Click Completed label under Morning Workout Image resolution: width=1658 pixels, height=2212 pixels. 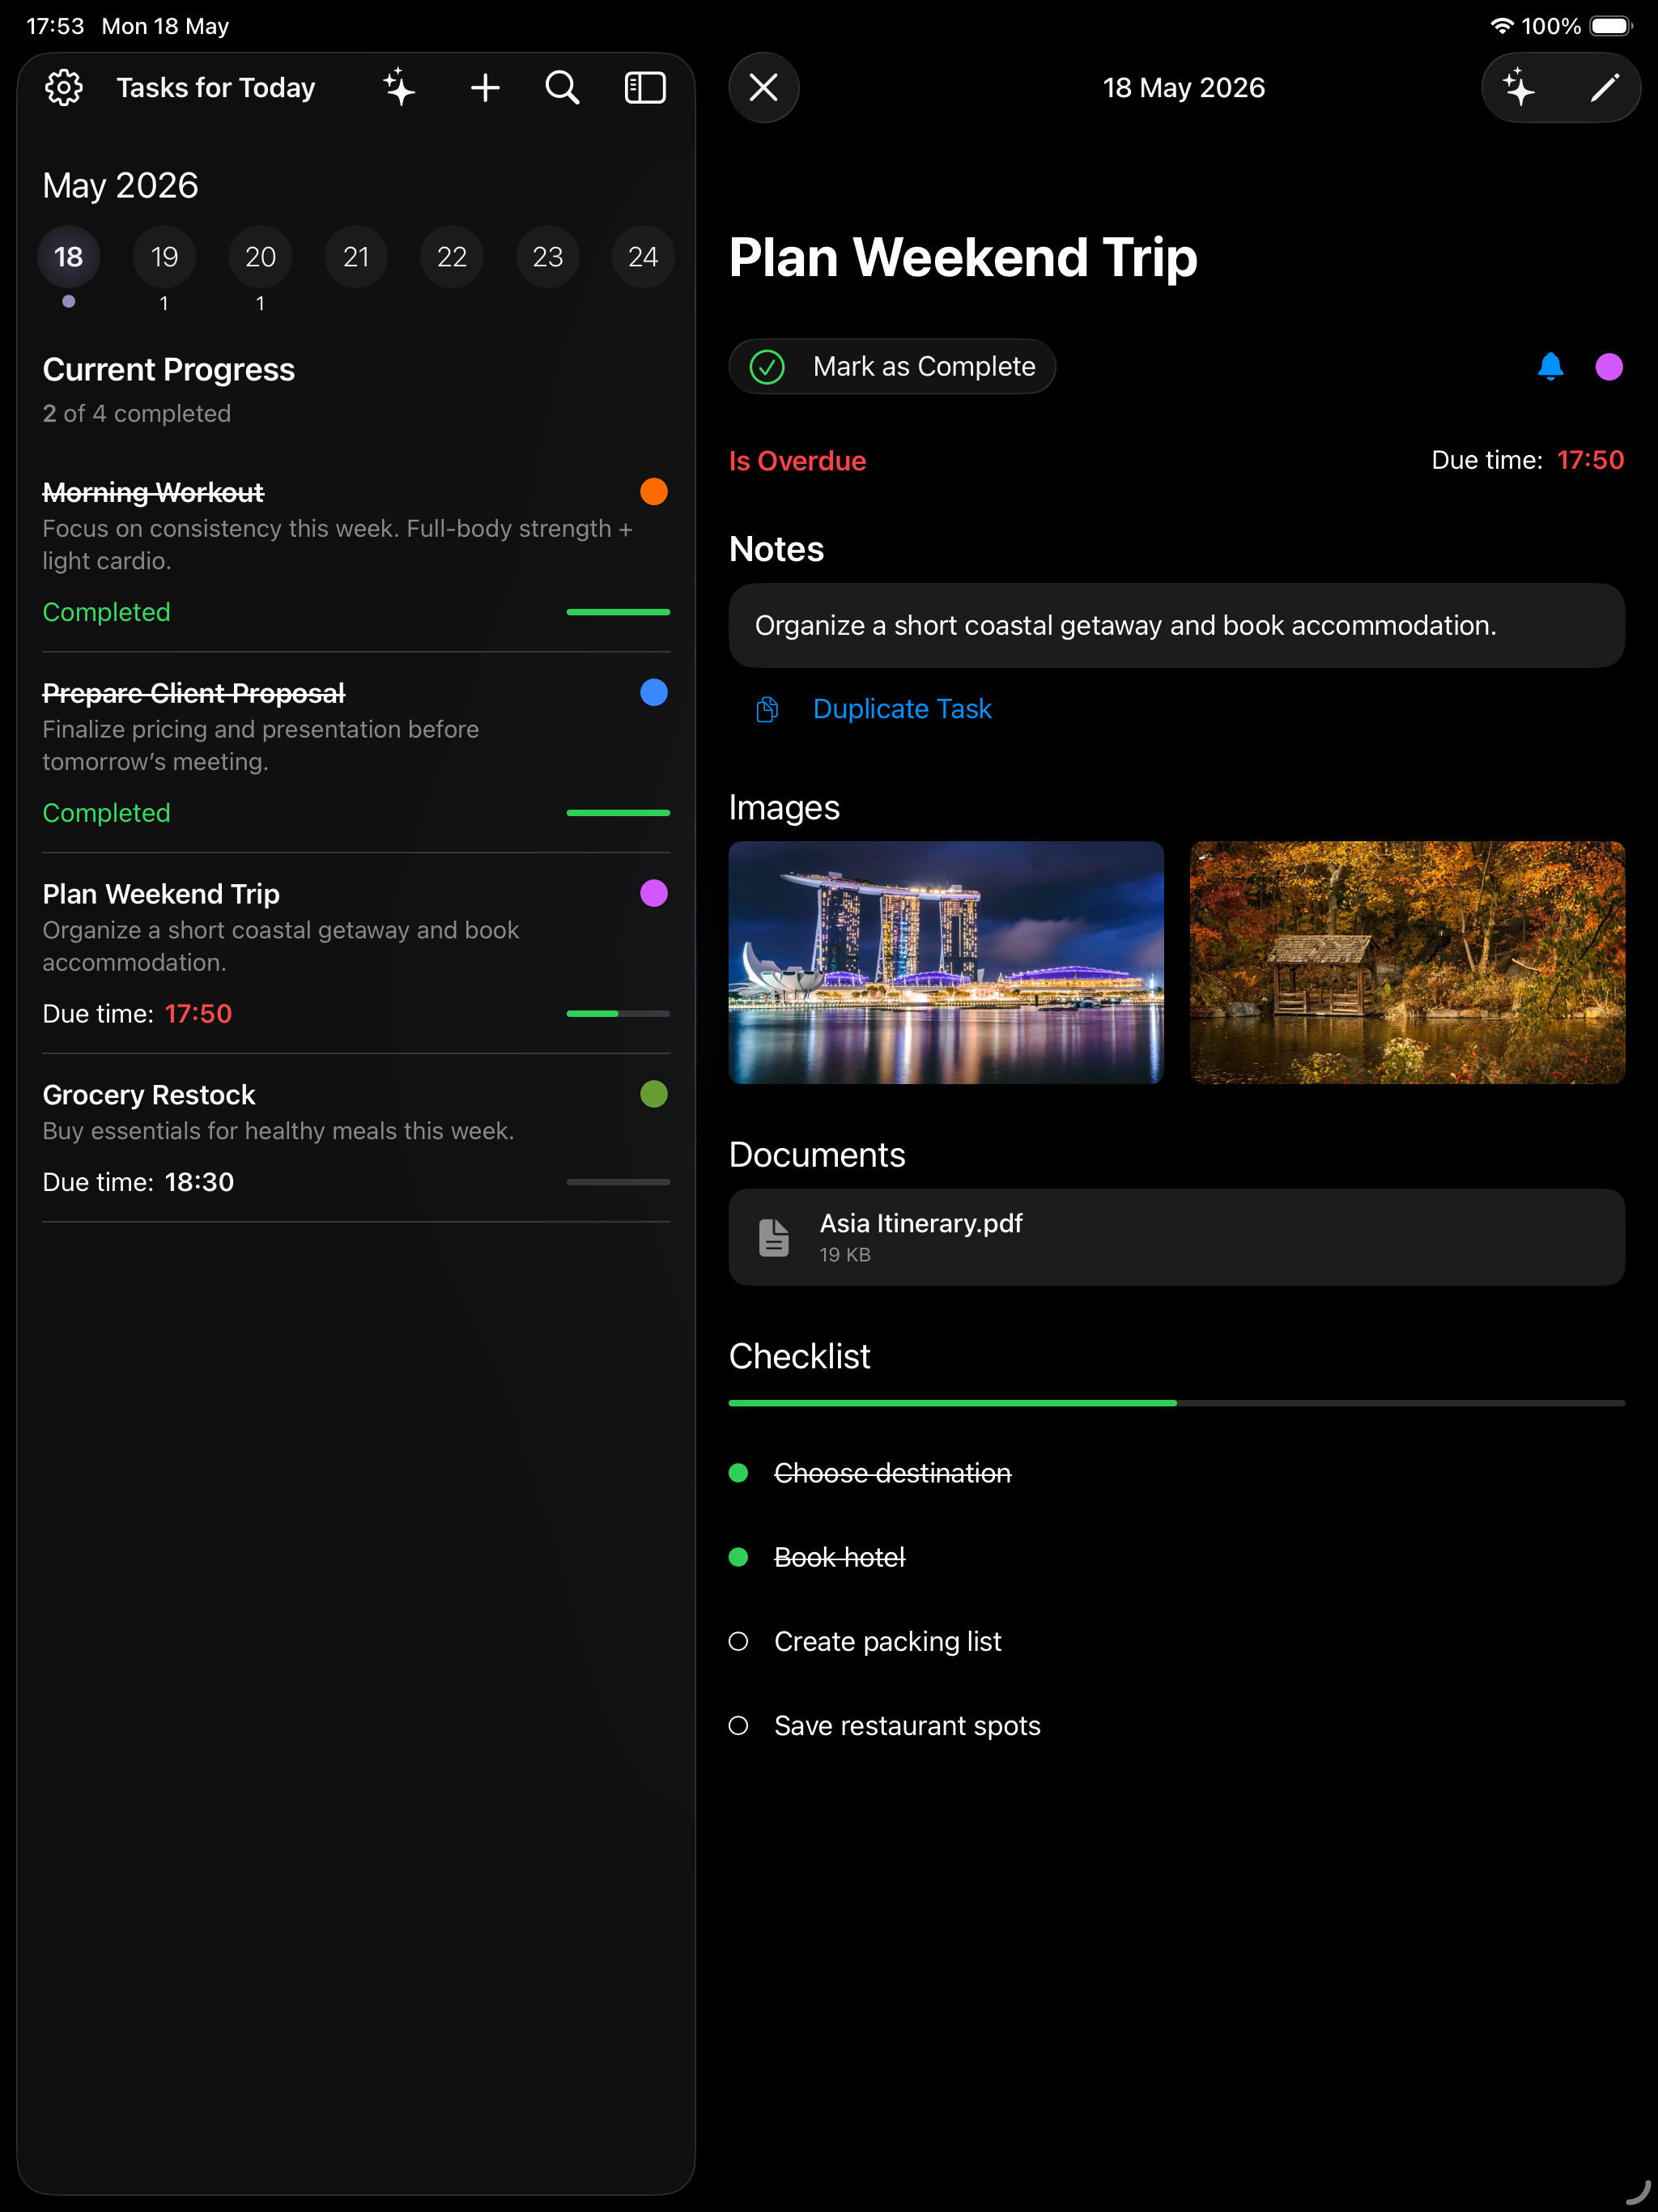106,612
